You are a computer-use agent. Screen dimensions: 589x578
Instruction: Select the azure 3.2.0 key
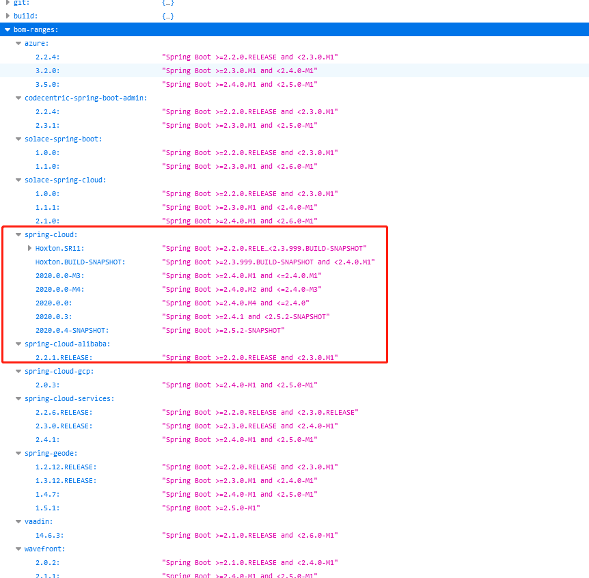coord(47,70)
